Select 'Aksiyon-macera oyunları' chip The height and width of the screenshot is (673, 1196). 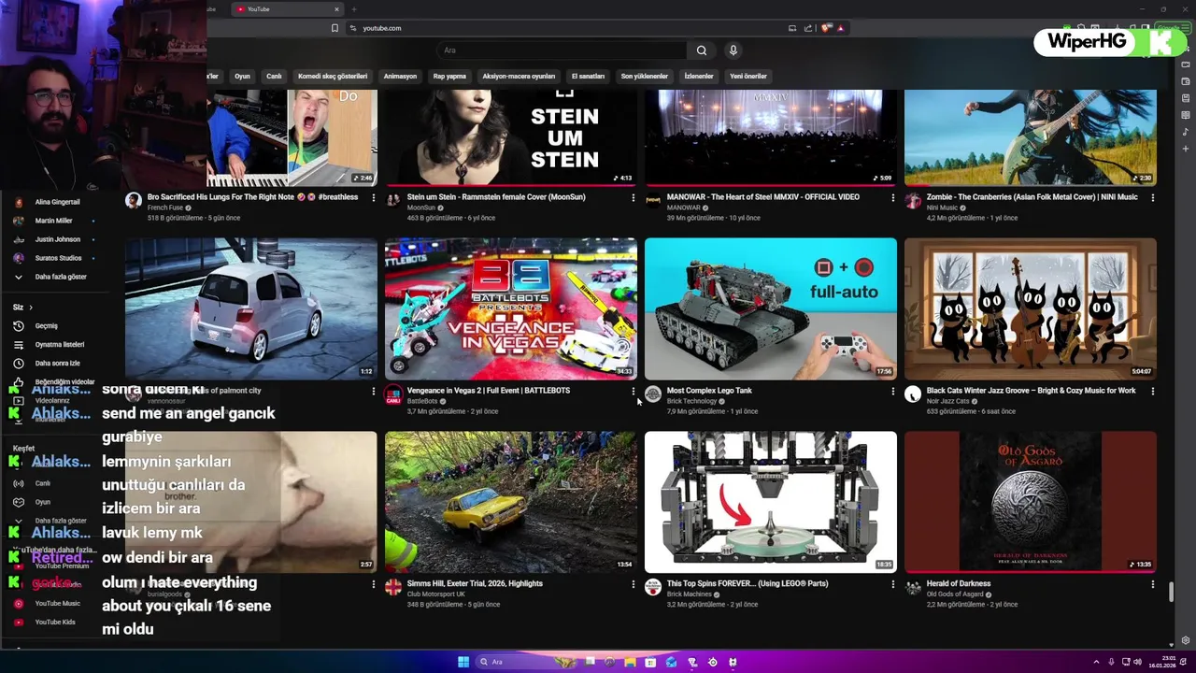point(519,77)
